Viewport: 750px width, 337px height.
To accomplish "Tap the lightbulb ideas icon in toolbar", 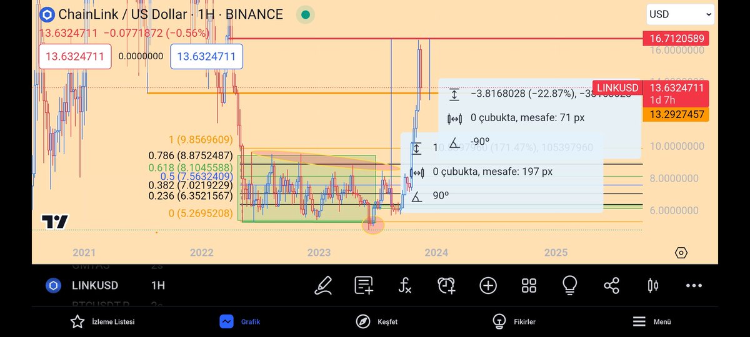I will [x=569, y=285].
